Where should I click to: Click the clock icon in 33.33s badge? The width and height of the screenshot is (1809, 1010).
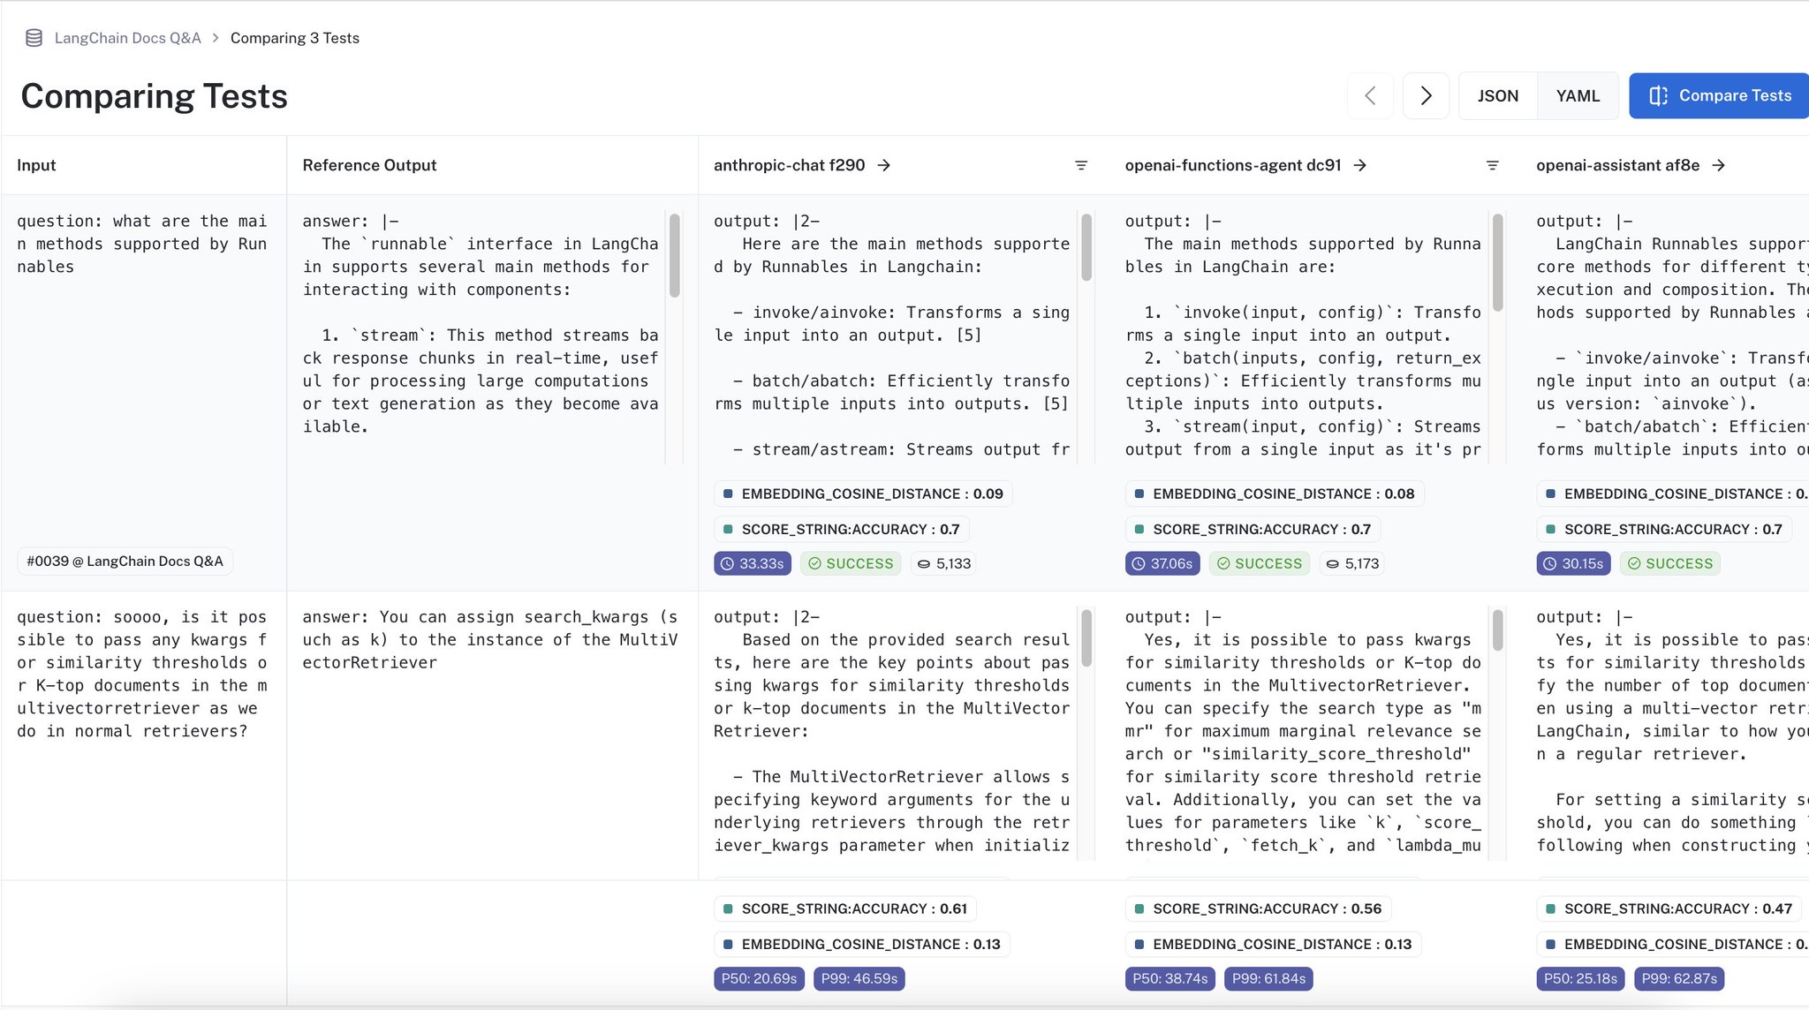pyautogui.click(x=727, y=563)
